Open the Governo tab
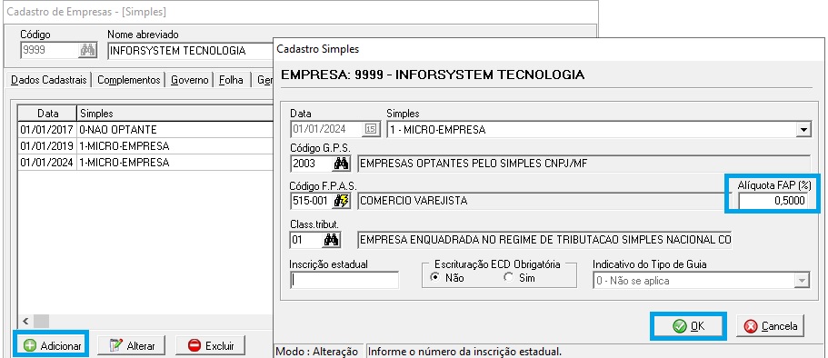This screenshot has width=828, height=358. click(190, 80)
